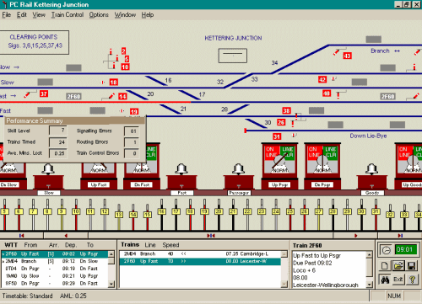Ring the Slow line bell

(x=48, y=169)
